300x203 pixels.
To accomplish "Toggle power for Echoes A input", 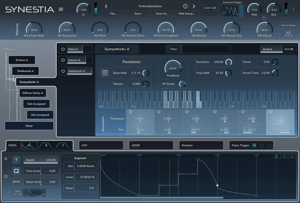I will click(63, 60).
